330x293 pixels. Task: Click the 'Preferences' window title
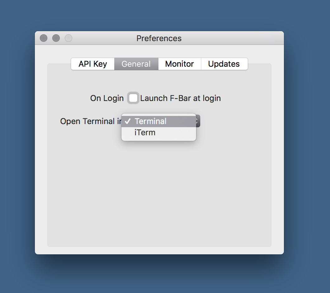(159, 38)
